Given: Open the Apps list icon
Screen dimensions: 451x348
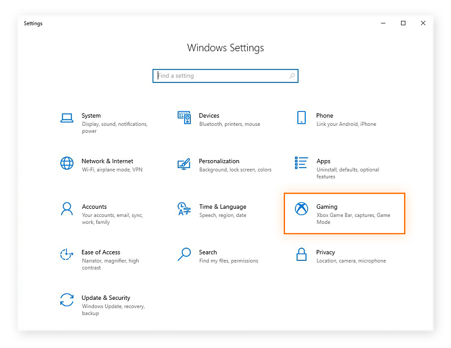Looking at the screenshot, I should click(x=301, y=162).
